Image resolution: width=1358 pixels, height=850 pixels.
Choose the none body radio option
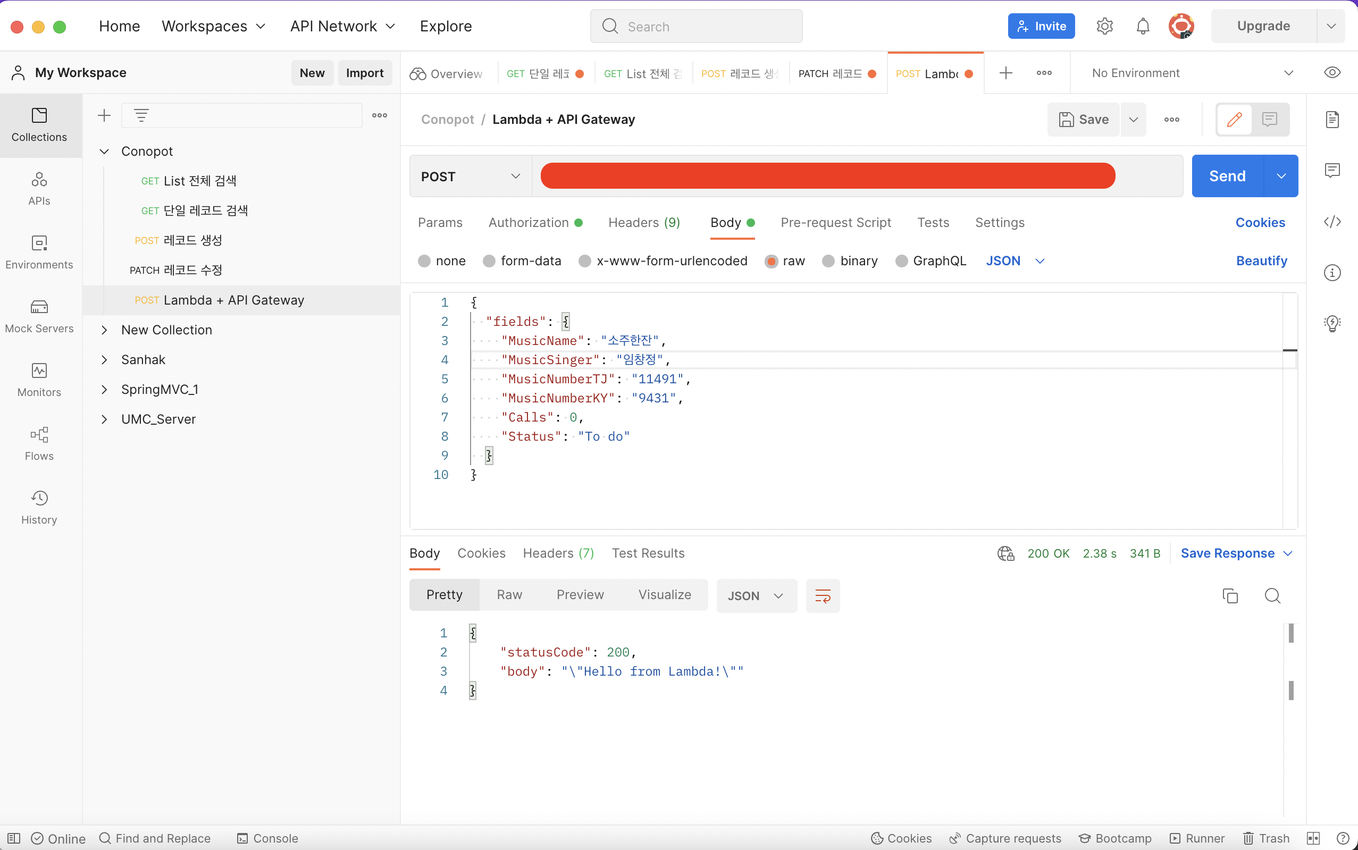[424, 261]
